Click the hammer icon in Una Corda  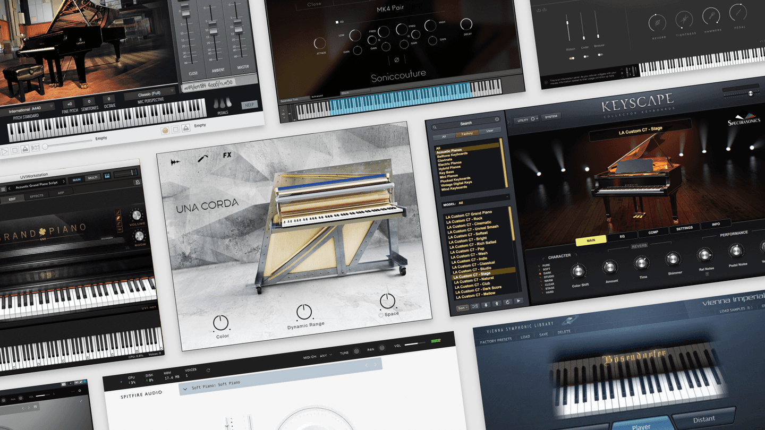(203, 158)
